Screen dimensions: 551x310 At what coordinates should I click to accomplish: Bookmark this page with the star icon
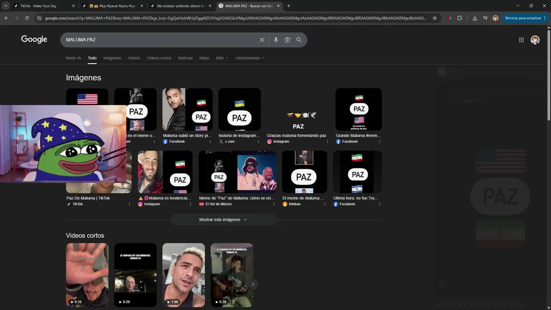pos(435,18)
